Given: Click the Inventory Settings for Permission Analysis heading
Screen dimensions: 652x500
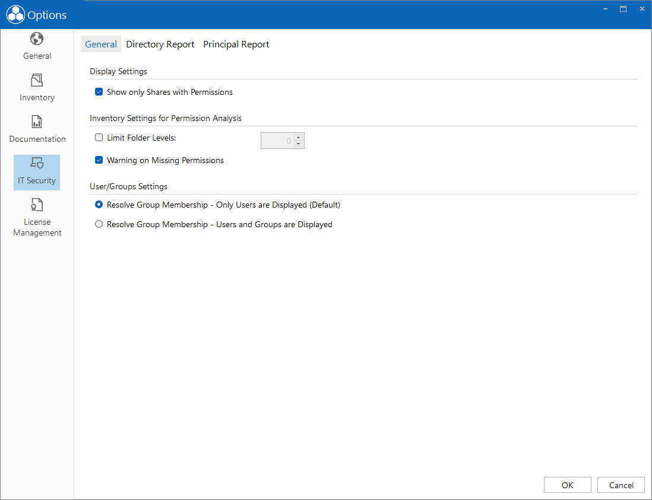Looking at the screenshot, I should 166,119.
